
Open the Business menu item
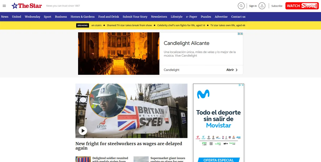tap(61, 17)
